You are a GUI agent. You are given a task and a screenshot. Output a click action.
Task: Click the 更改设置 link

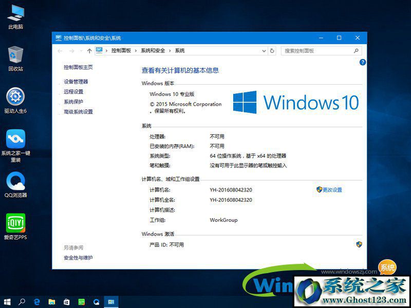point(332,190)
